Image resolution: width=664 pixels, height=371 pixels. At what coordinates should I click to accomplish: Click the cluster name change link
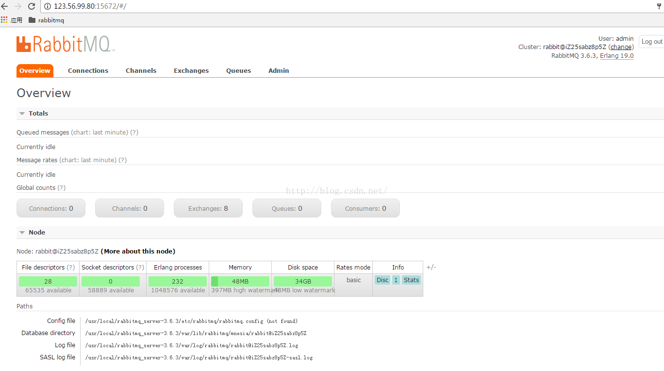(x=621, y=47)
